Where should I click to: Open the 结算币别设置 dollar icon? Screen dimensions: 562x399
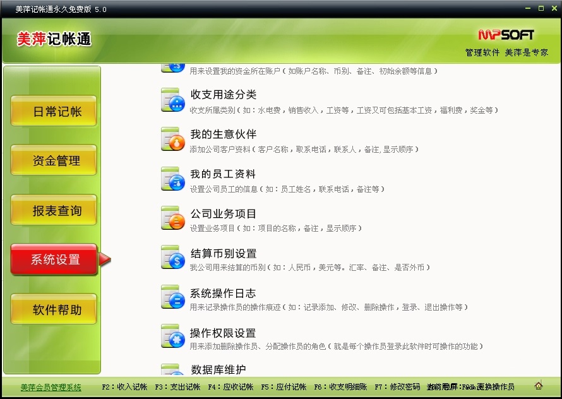point(173,258)
